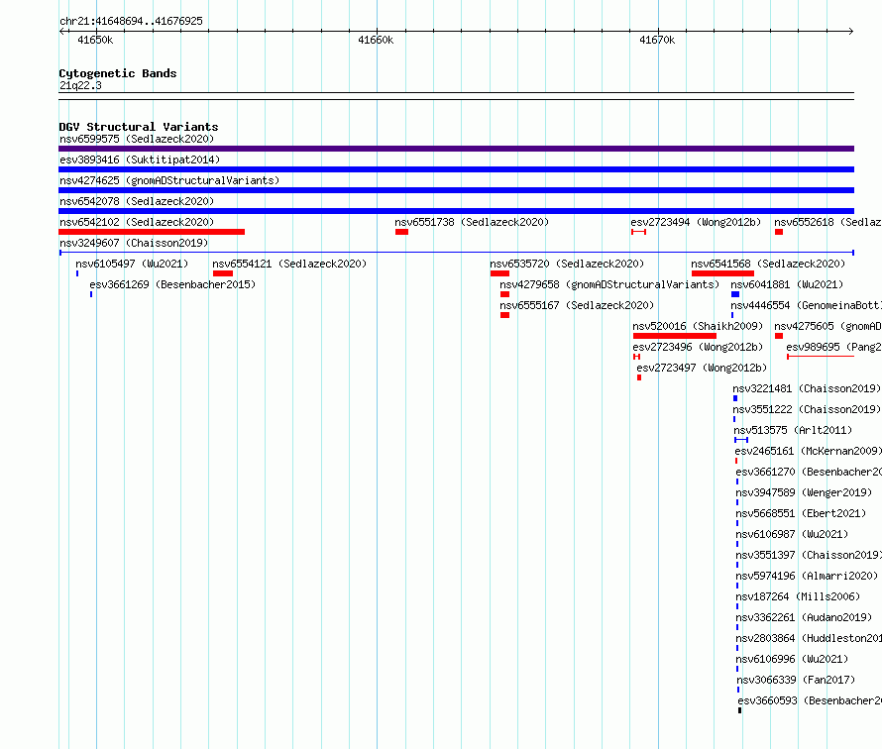Open nsv6542078 (Sedlazeck2020) variant entry

[137, 201]
